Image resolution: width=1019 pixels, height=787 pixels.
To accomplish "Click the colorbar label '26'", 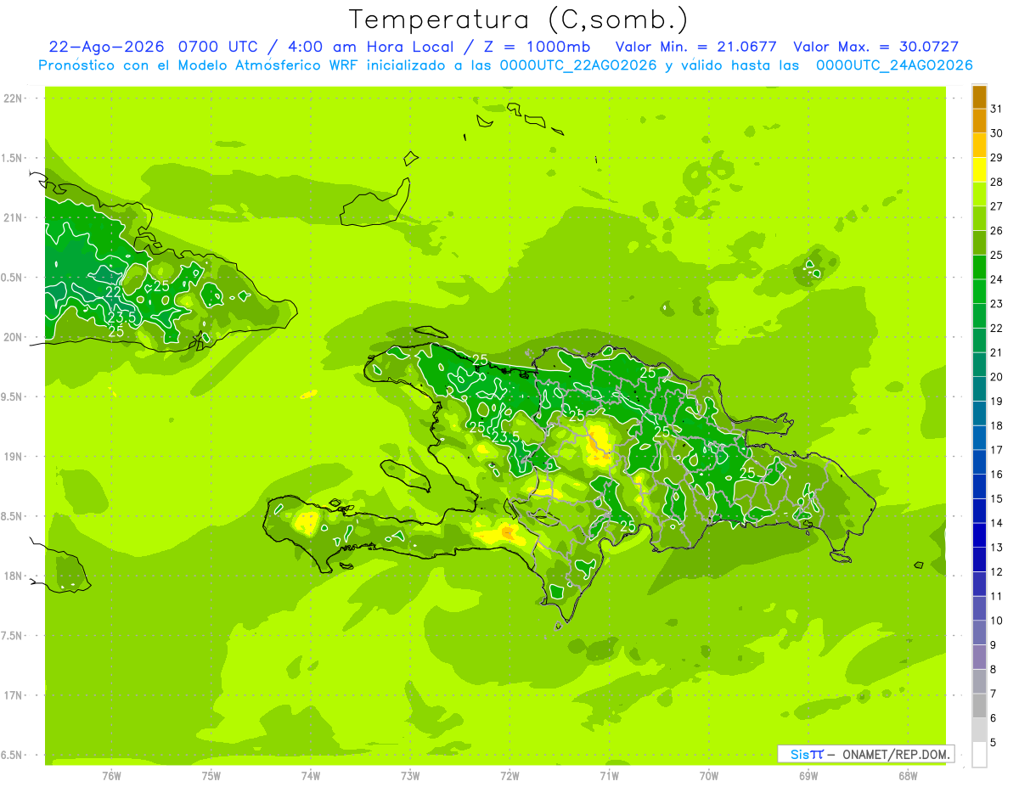I will pos(996,230).
